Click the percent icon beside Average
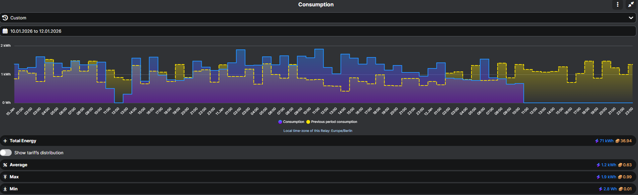 5,165
